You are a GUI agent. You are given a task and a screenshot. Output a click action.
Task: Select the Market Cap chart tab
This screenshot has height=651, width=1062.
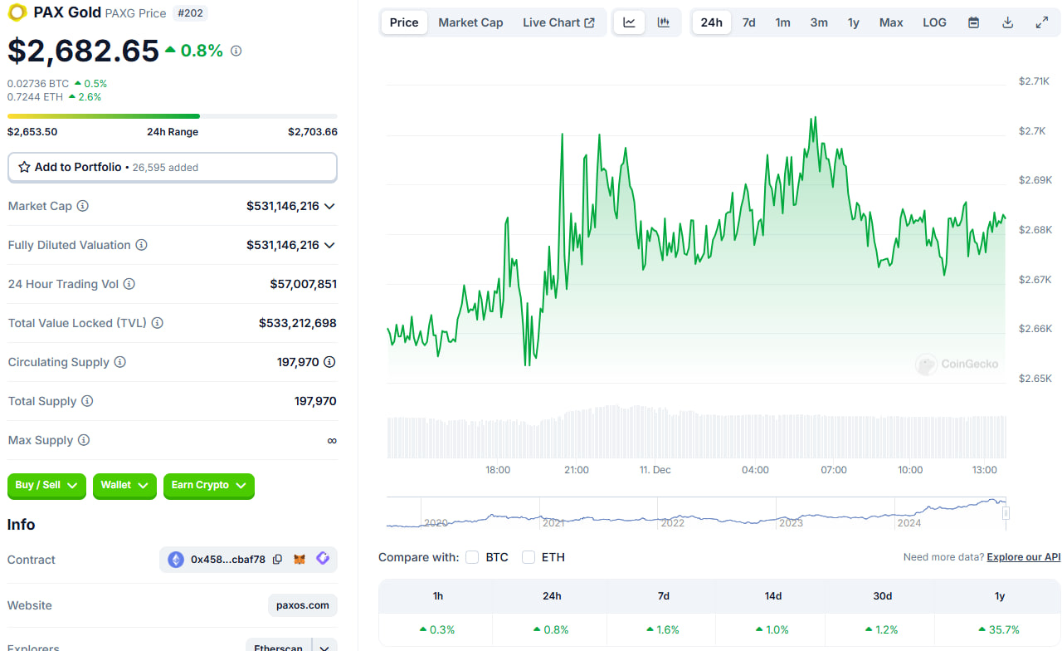coord(470,22)
